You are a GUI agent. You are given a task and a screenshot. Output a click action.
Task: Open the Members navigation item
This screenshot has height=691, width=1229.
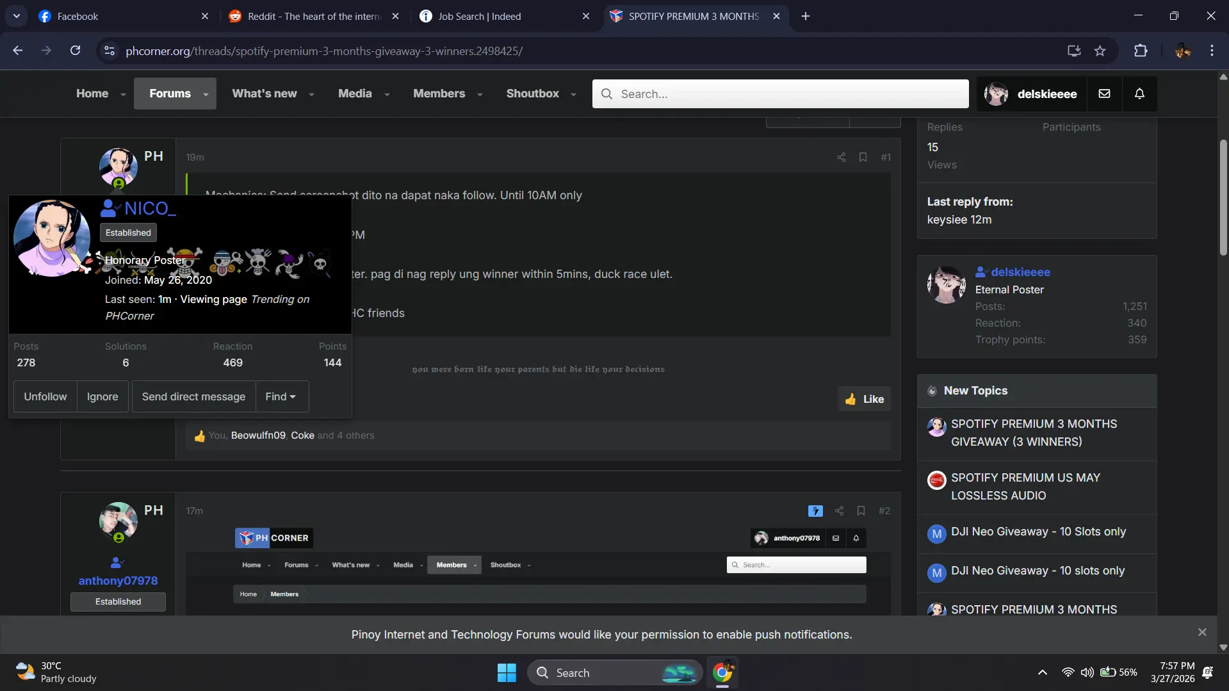tap(439, 93)
